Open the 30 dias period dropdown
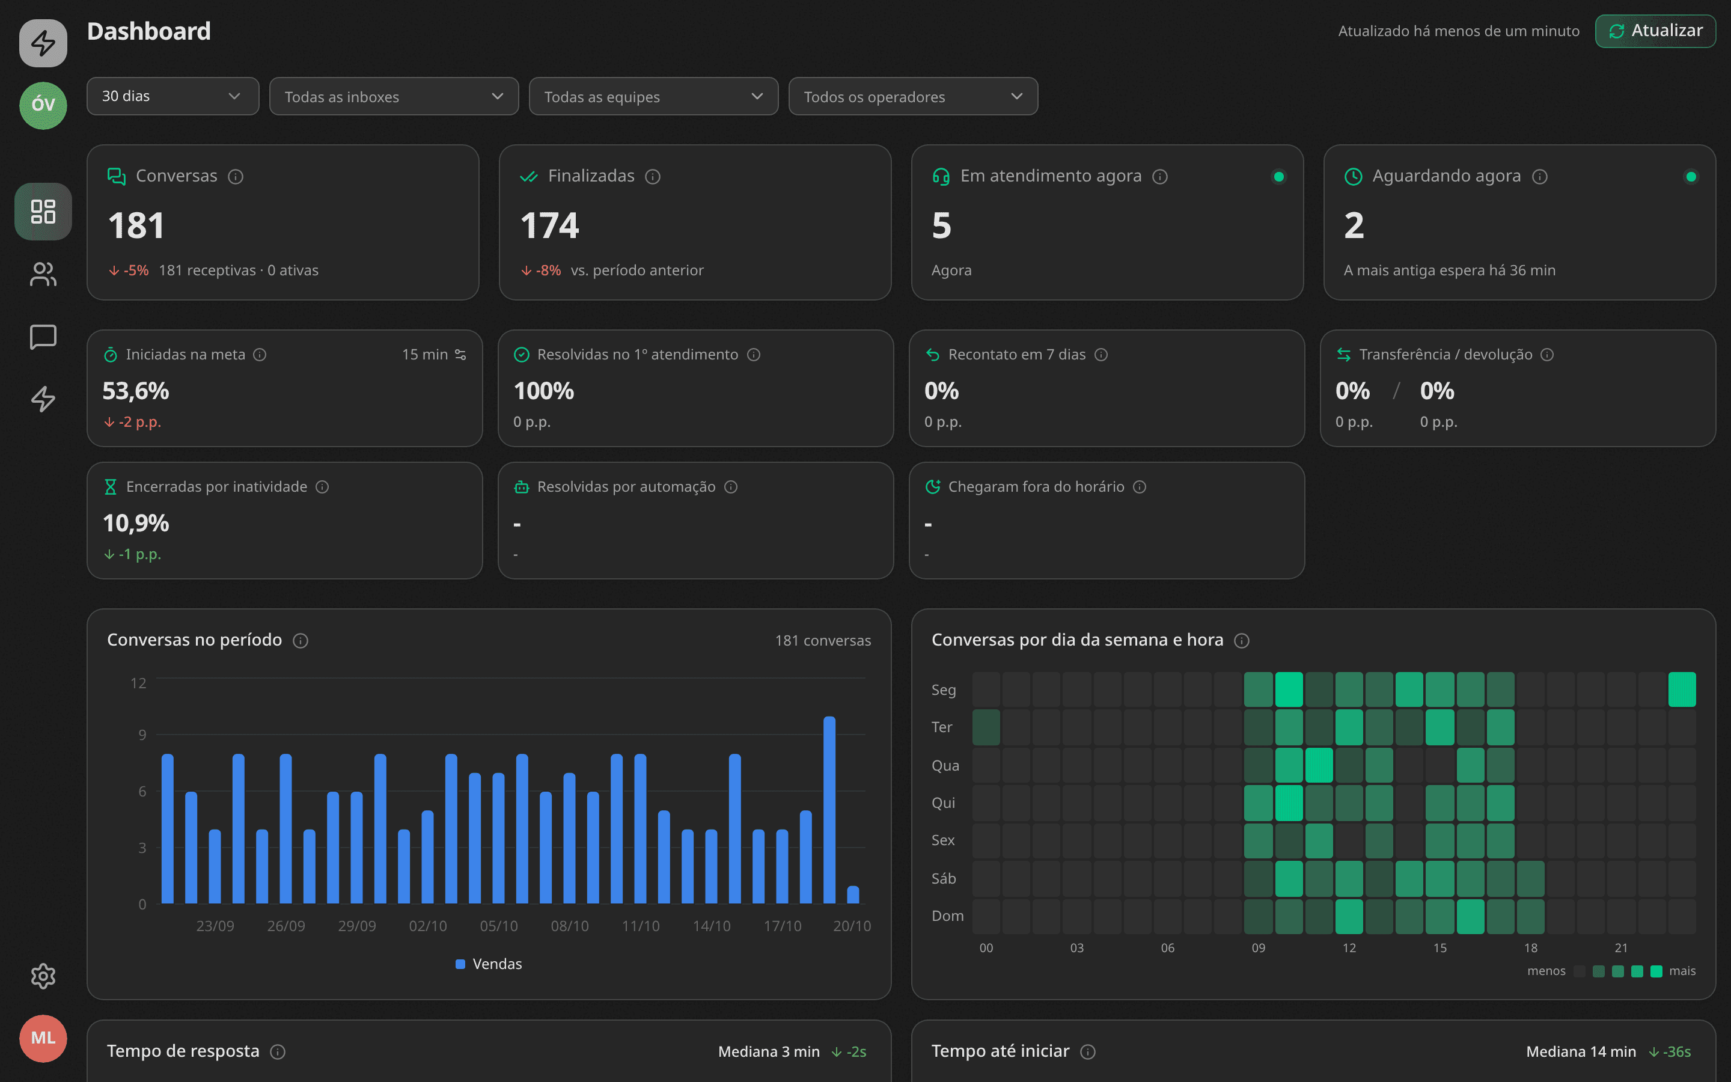Image resolution: width=1731 pixels, height=1082 pixels. pos(172,96)
